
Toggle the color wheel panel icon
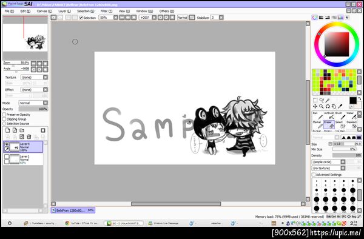coord(314,18)
